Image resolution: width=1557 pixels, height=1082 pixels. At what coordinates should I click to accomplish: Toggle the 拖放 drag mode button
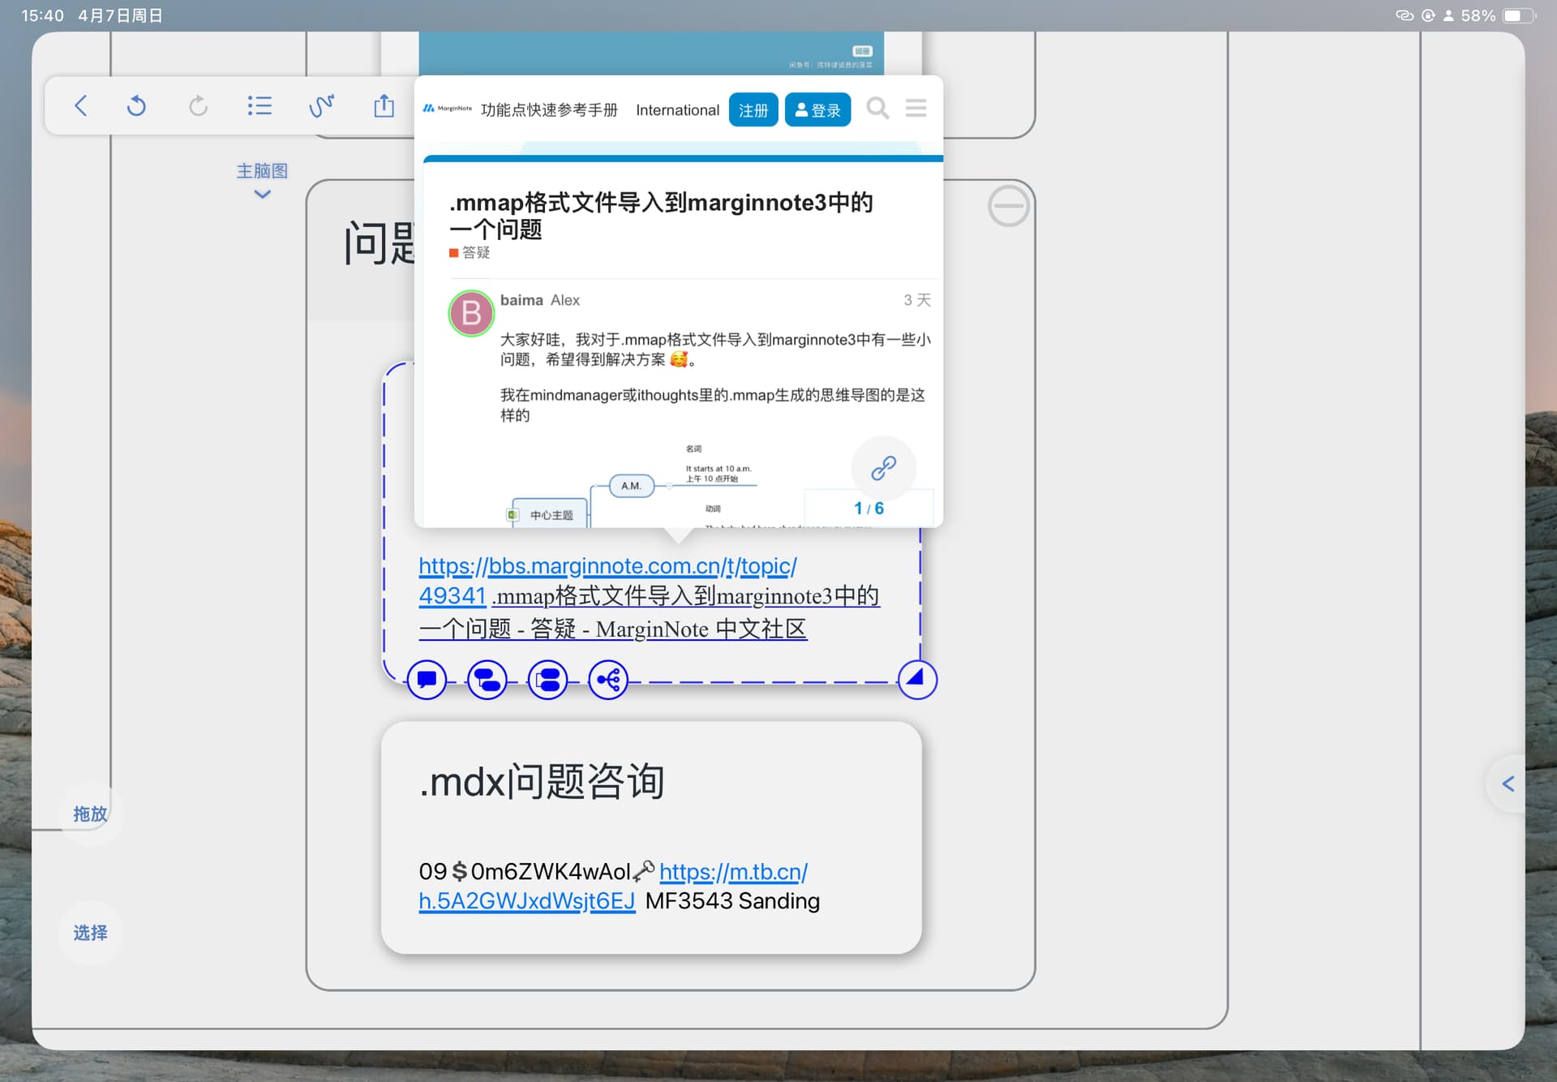pos(90,814)
